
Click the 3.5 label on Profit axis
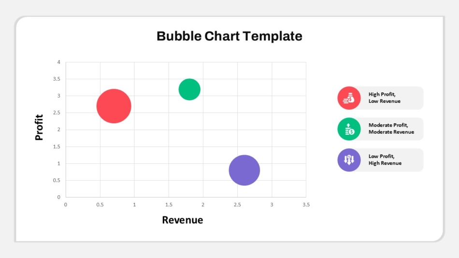57,79
